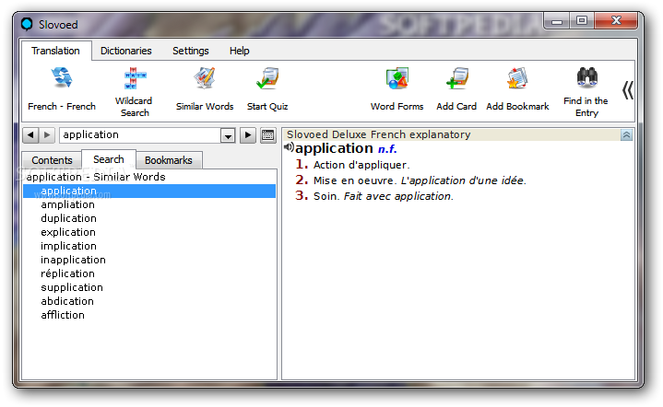Click example L'application d'une idée
This screenshot has height=407, width=663.
click(x=464, y=180)
